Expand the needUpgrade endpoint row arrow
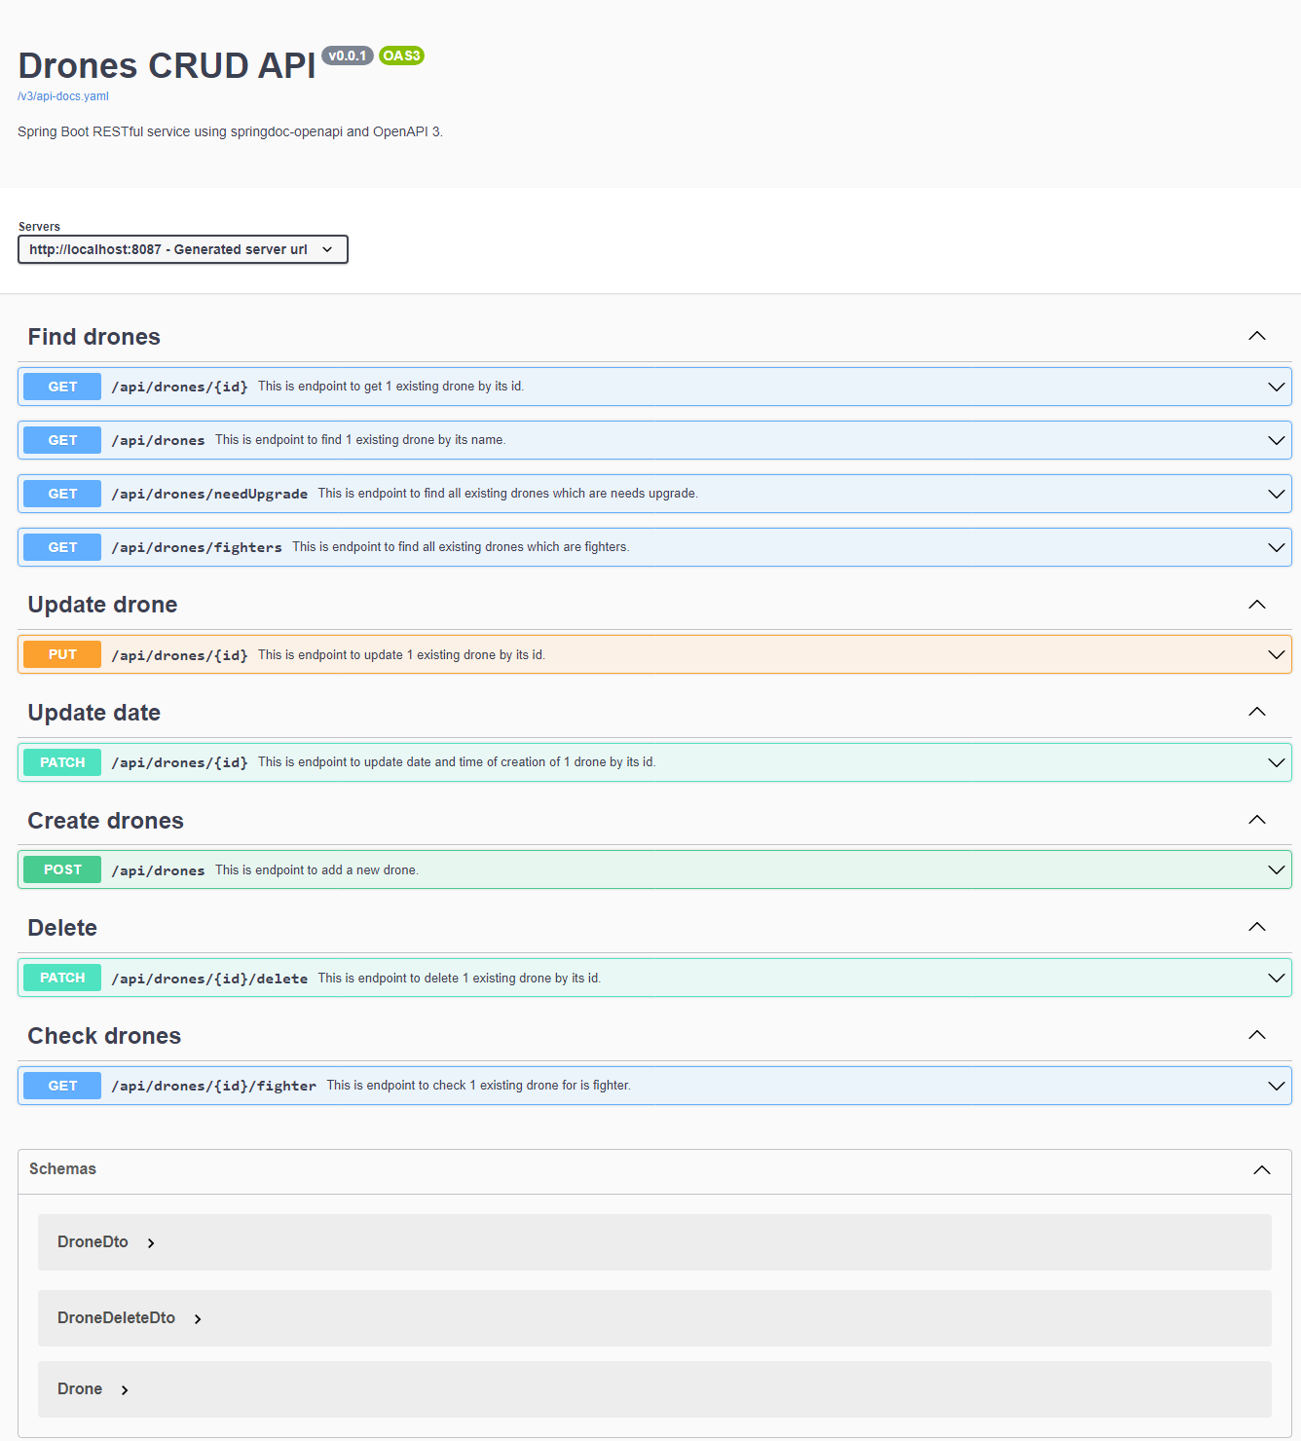This screenshot has height=1441, width=1301. pyautogui.click(x=1277, y=494)
